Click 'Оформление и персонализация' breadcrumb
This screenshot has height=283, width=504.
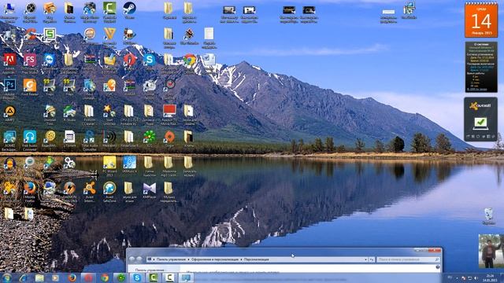tap(215, 259)
